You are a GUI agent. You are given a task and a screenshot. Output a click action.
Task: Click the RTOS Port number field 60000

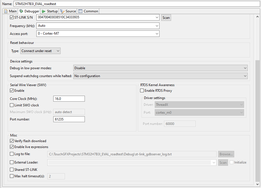tap(180, 124)
